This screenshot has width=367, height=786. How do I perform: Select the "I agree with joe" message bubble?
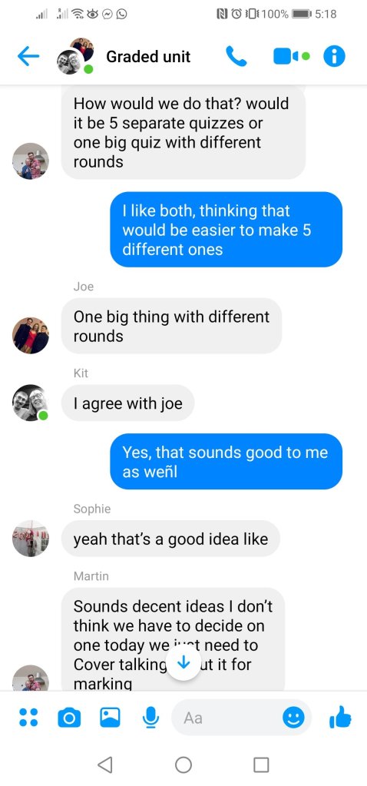coord(127,403)
